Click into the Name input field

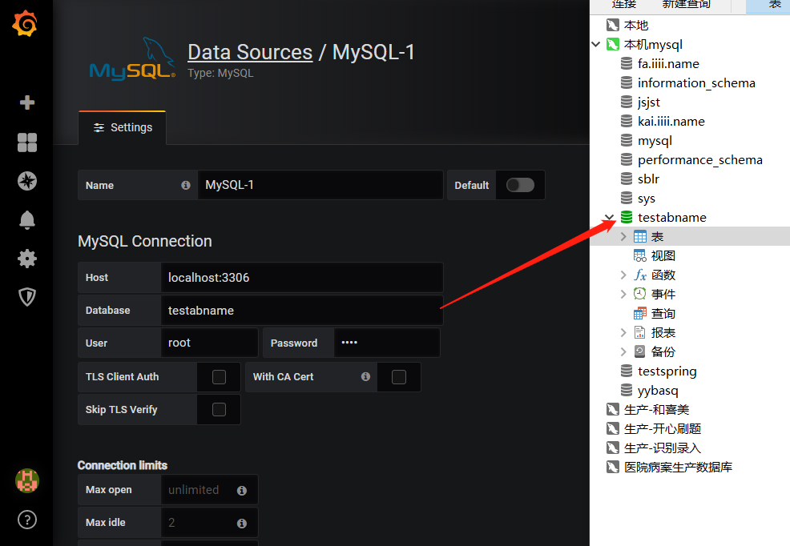pos(320,185)
